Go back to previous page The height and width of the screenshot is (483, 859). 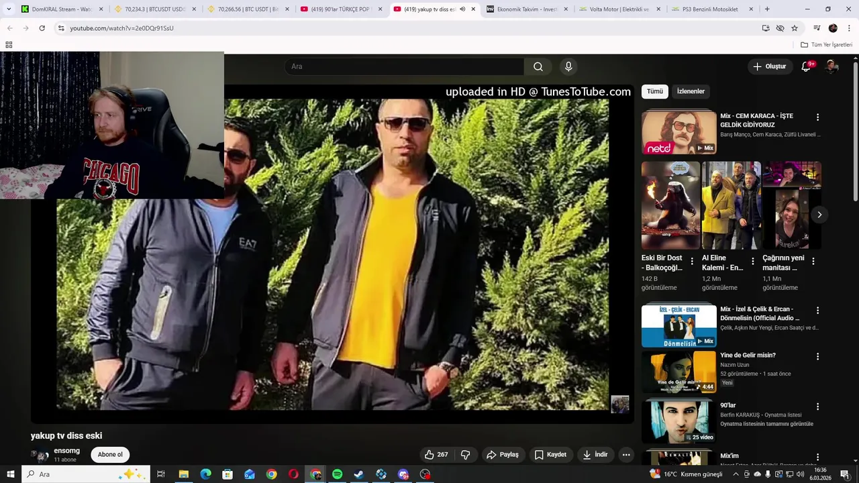click(x=10, y=28)
